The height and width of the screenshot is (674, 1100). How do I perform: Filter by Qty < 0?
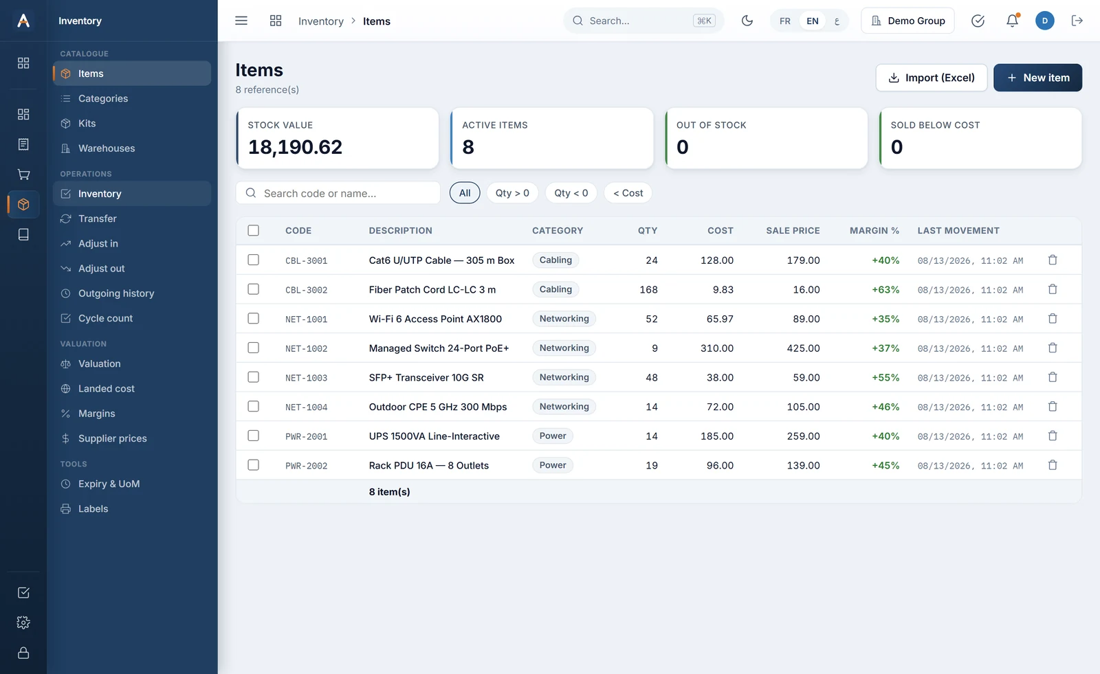coord(571,193)
